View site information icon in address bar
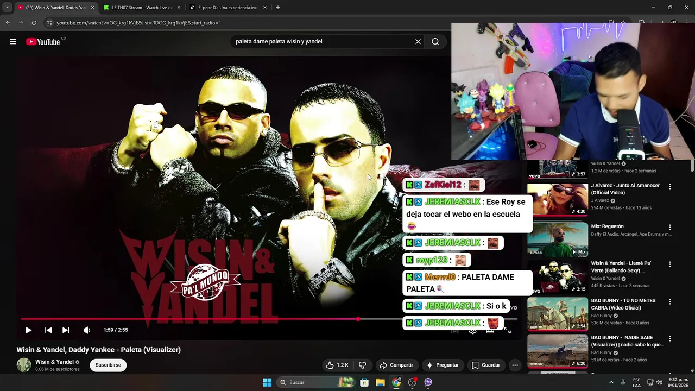This screenshot has width=695, height=391. coord(49,23)
